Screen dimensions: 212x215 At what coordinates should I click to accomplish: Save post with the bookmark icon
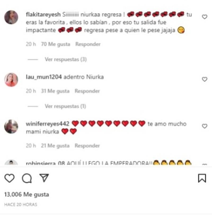click(202, 178)
